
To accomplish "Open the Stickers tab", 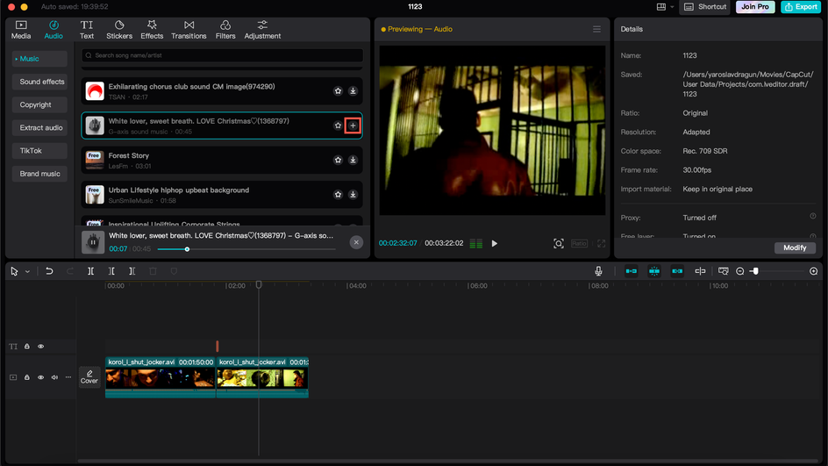I will pyautogui.click(x=119, y=30).
